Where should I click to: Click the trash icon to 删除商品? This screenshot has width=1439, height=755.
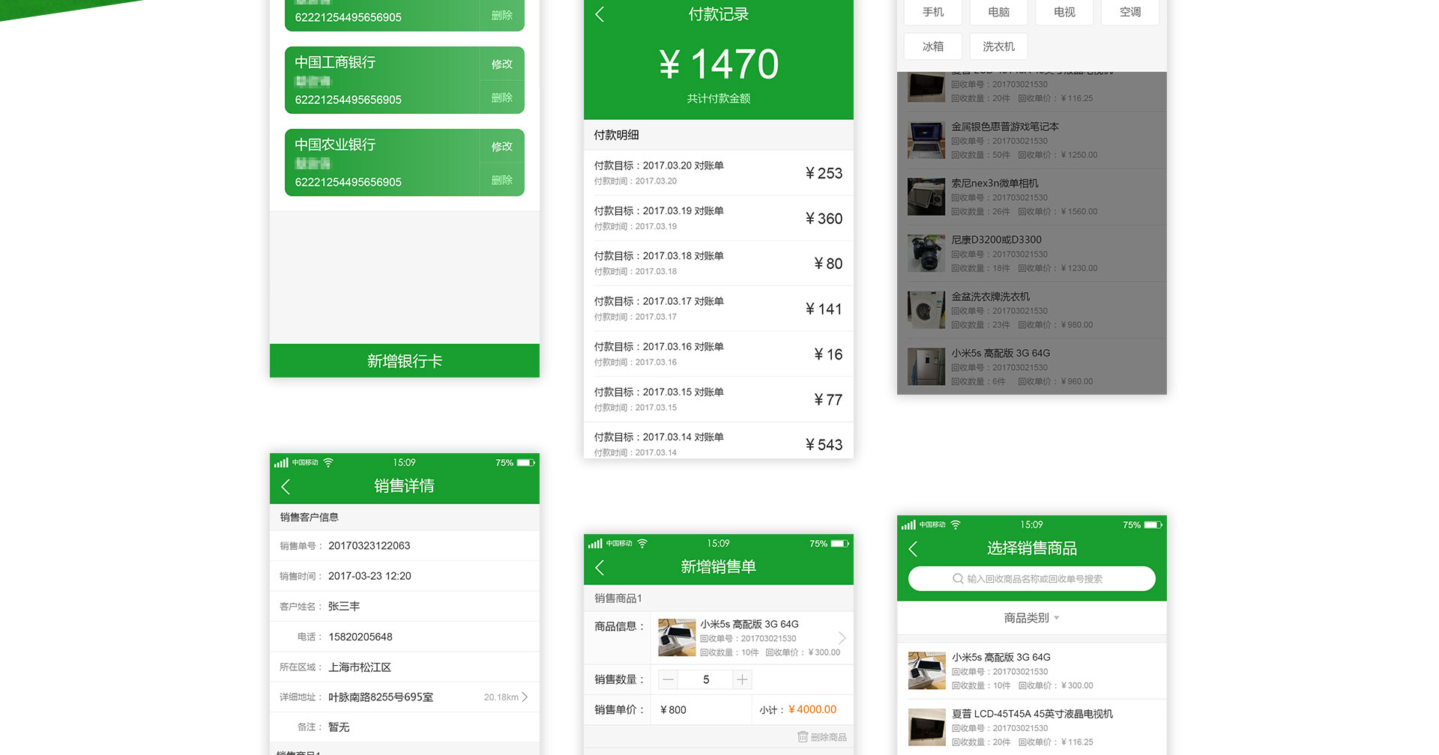[803, 737]
